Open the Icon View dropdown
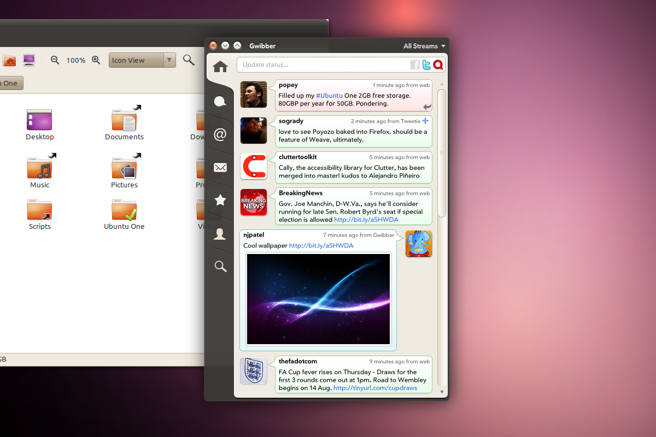Viewport: 656px width, 437px height. tap(142, 60)
